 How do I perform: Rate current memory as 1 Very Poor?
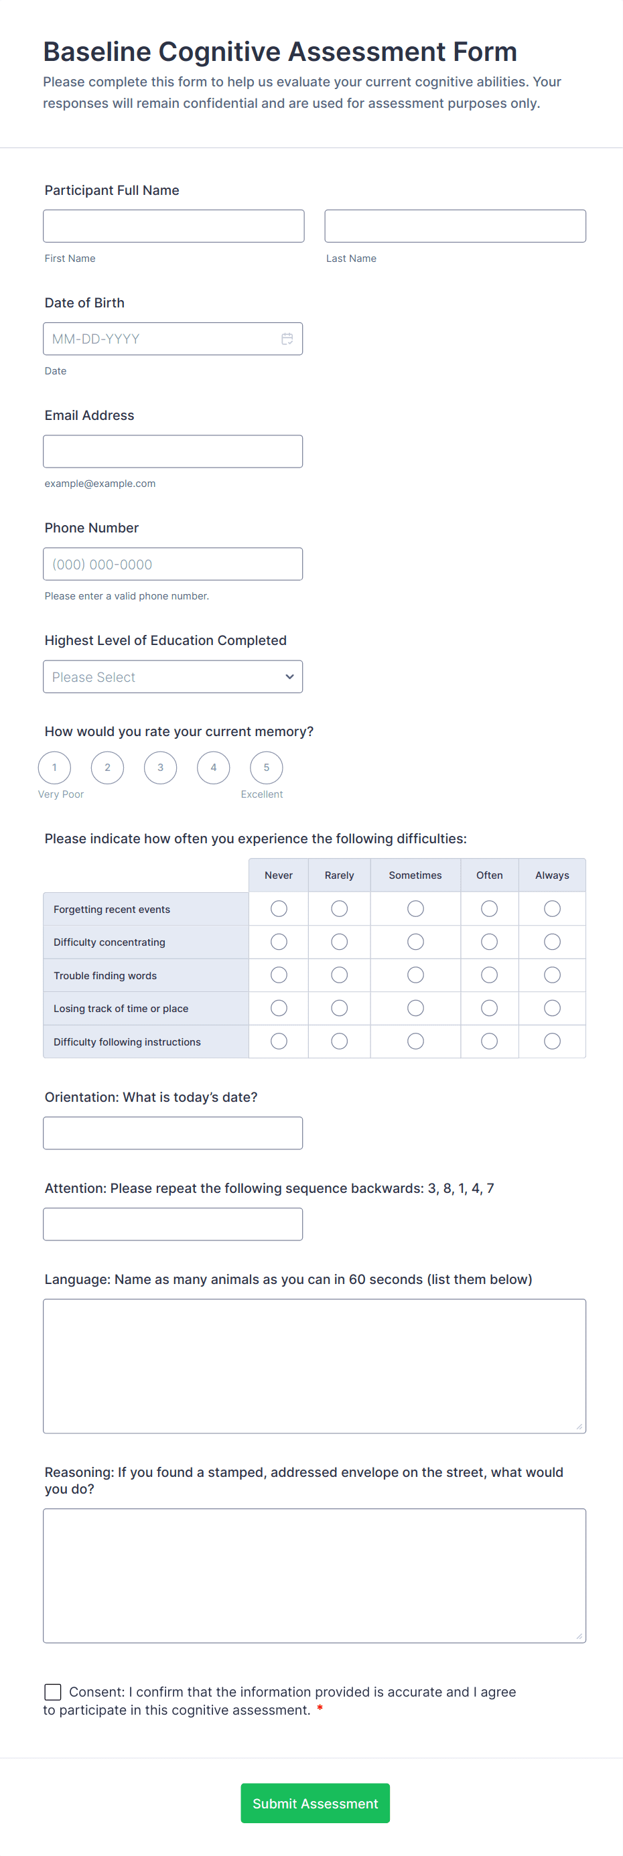tap(55, 768)
